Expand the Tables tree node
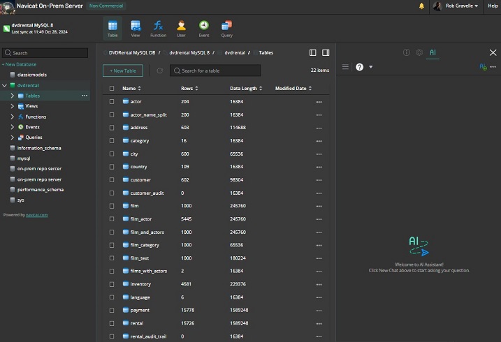Screen dimensions: 501x342 click(x=12, y=96)
